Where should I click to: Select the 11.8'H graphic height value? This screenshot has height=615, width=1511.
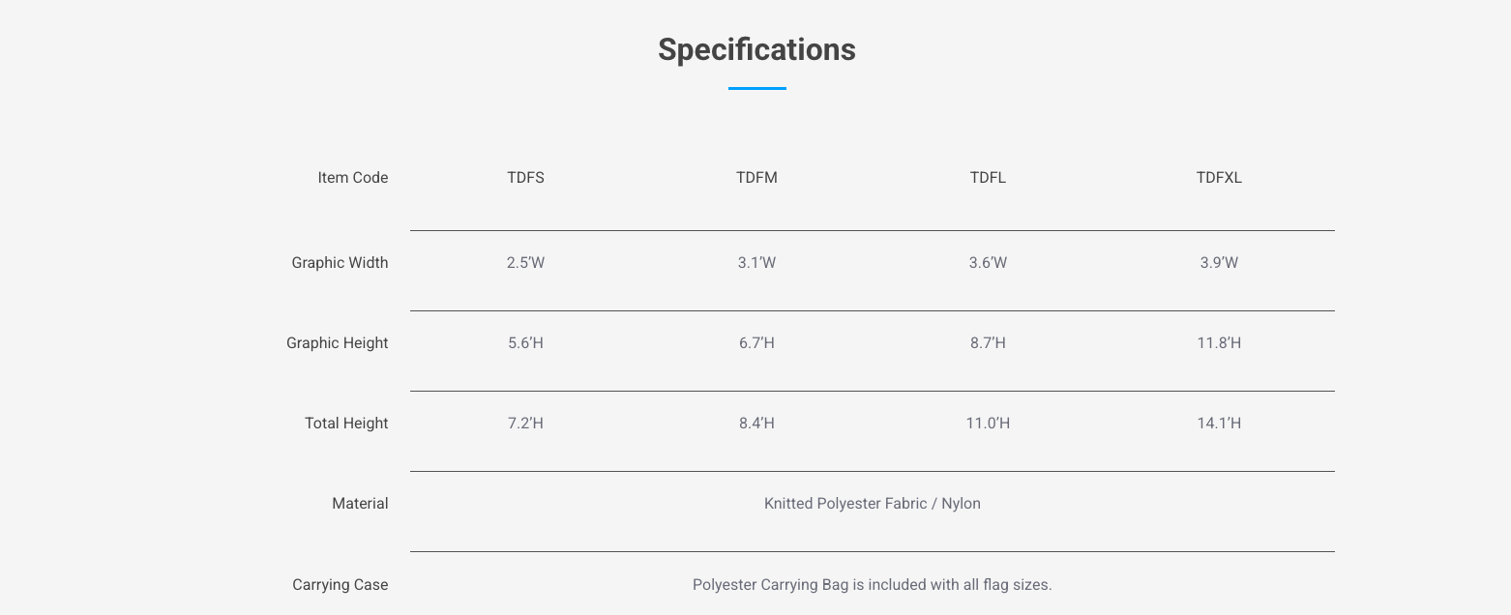(x=1219, y=343)
